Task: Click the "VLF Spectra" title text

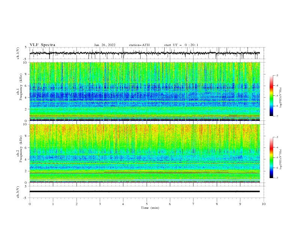Action: [x=42, y=45]
